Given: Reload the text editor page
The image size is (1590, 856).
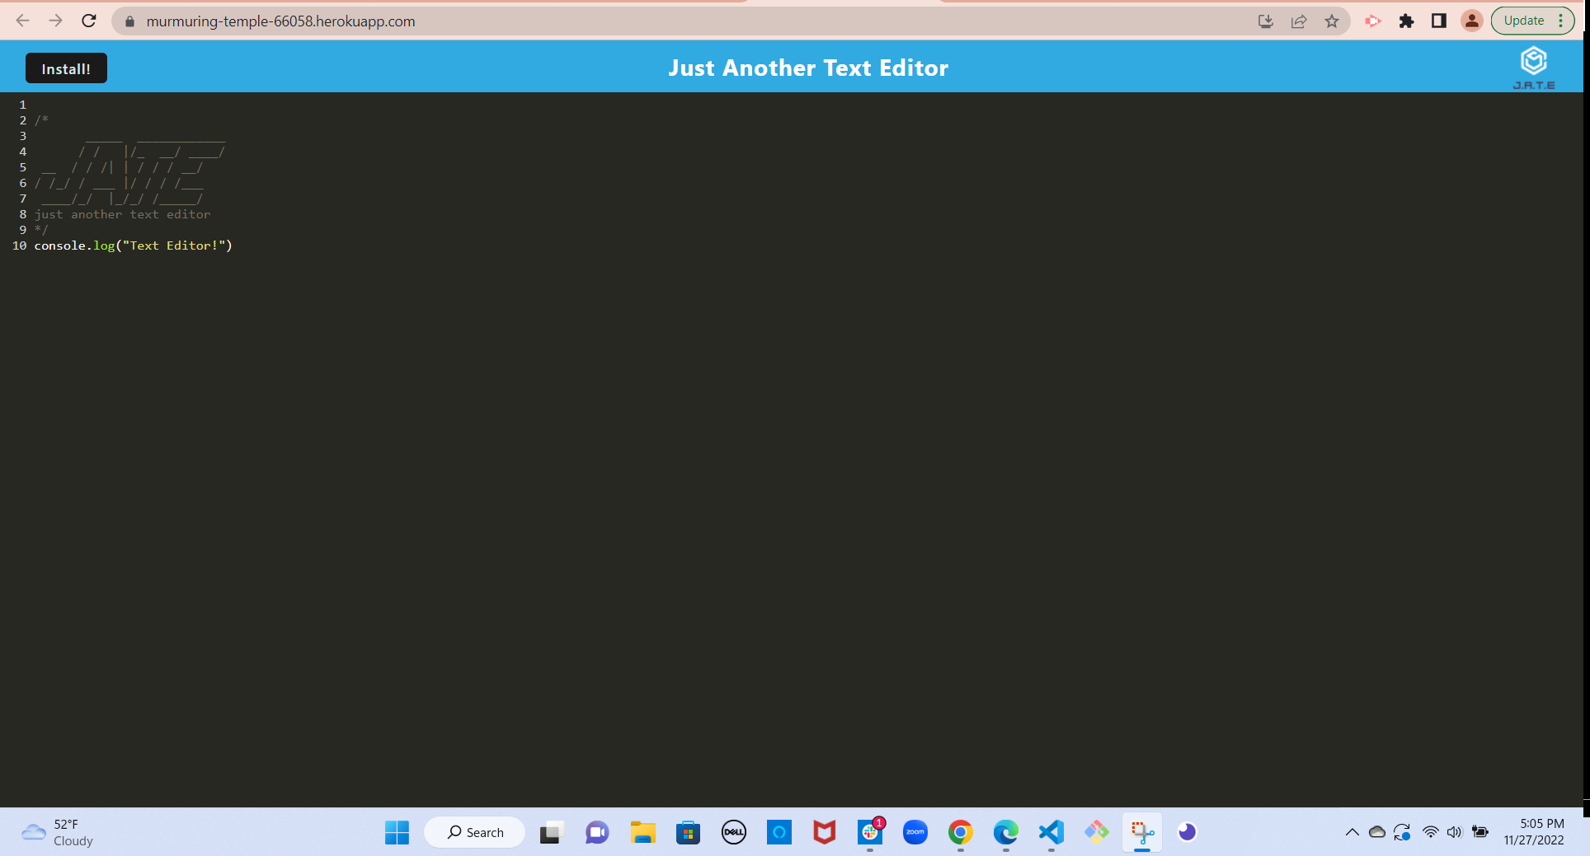Looking at the screenshot, I should (x=89, y=21).
